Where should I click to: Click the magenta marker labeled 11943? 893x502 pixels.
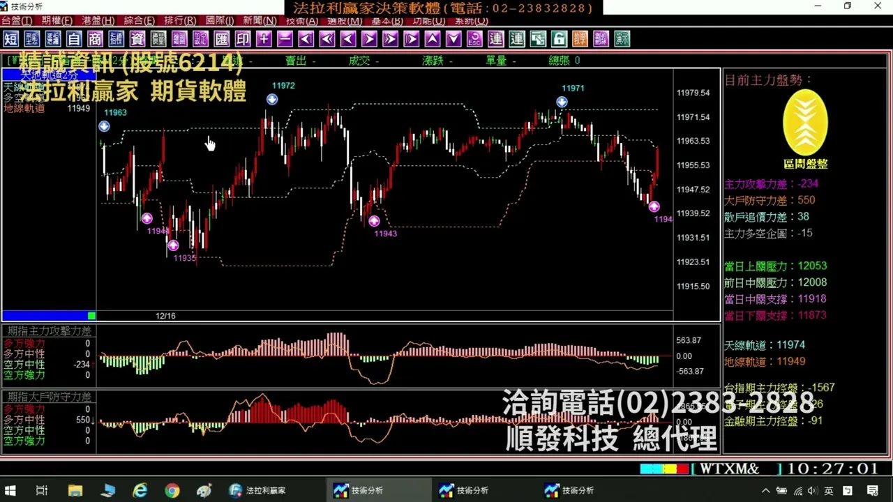tap(374, 221)
